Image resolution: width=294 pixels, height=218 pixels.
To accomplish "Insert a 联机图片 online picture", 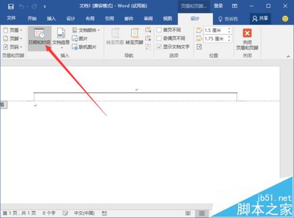I will point(84,47).
